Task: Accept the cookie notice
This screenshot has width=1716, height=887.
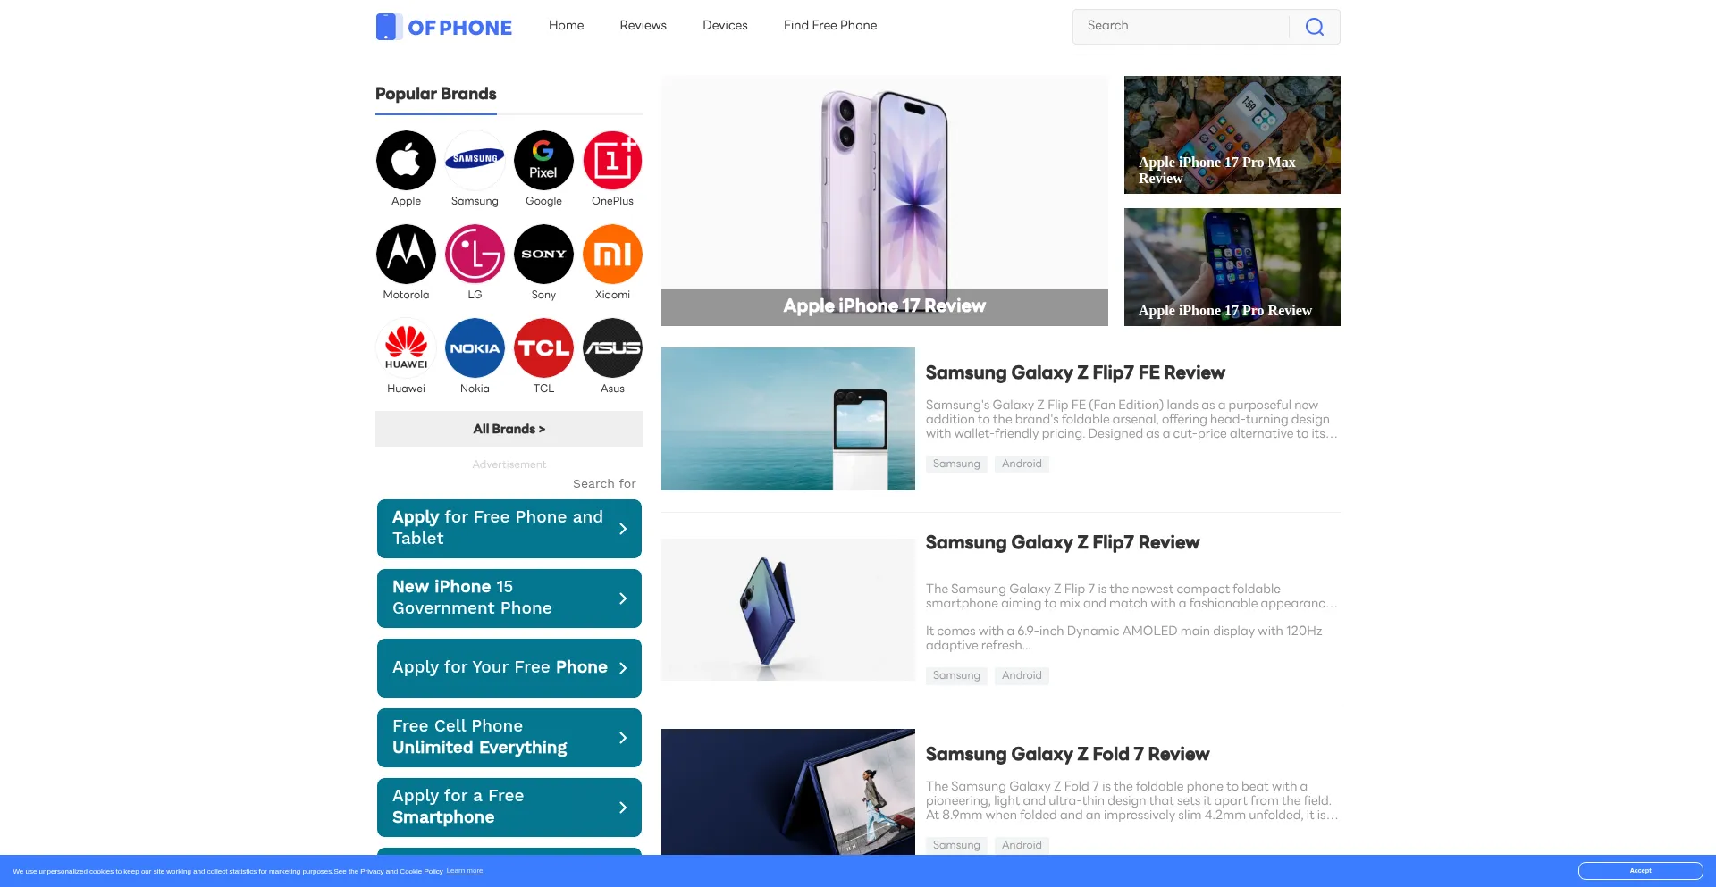Action: click(x=1640, y=871)
